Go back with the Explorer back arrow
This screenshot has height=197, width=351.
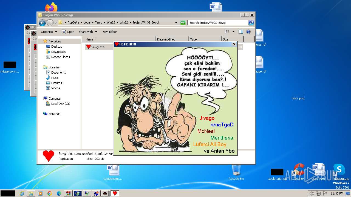pyautogui.click(x=42, y=23)
